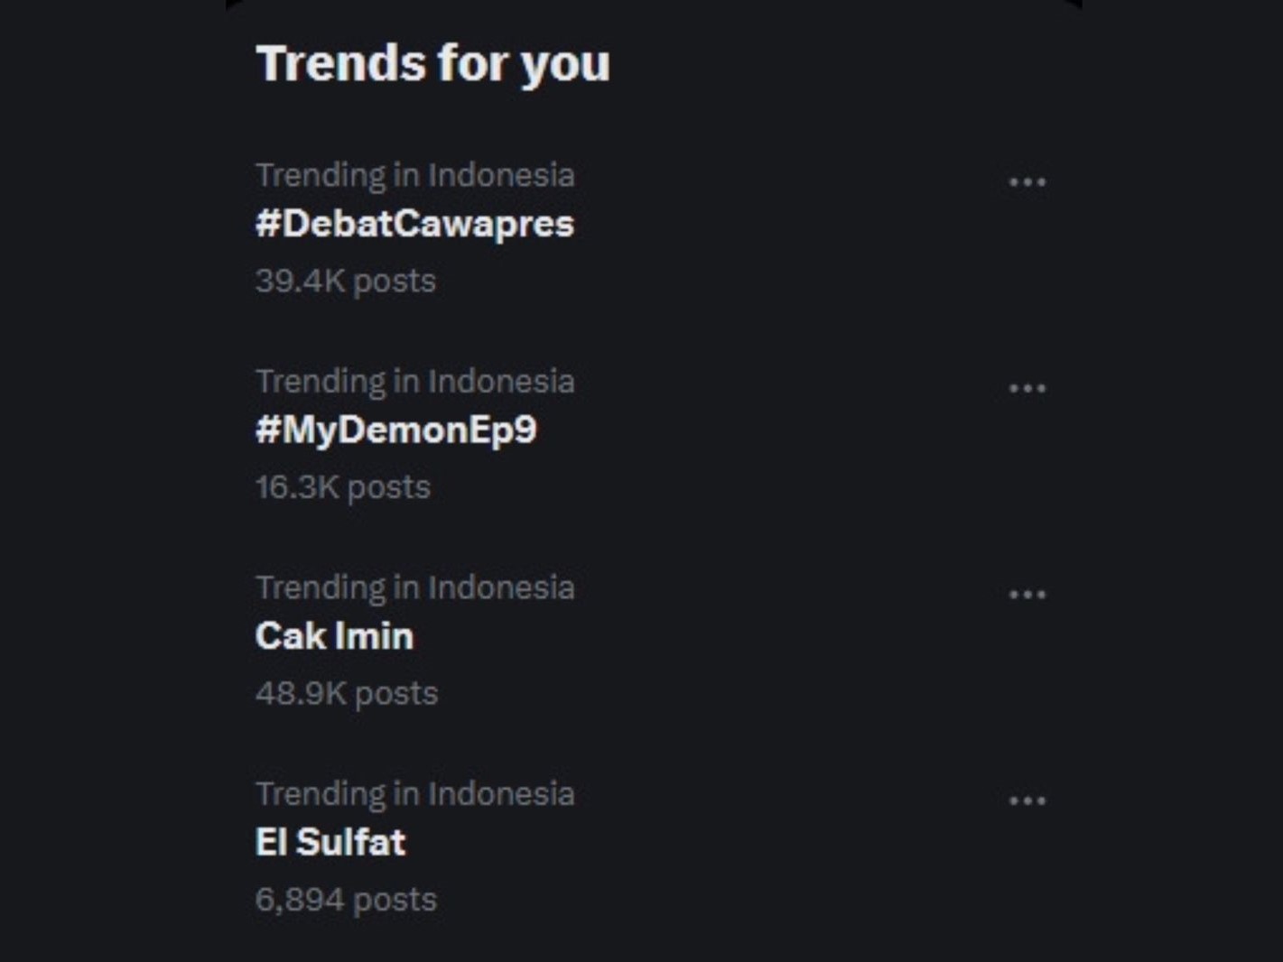This screenshot has height=962, width=1283.
Task: Click 48.9K posts beneath Cak Imin
Action: click(x=346, y=693)
